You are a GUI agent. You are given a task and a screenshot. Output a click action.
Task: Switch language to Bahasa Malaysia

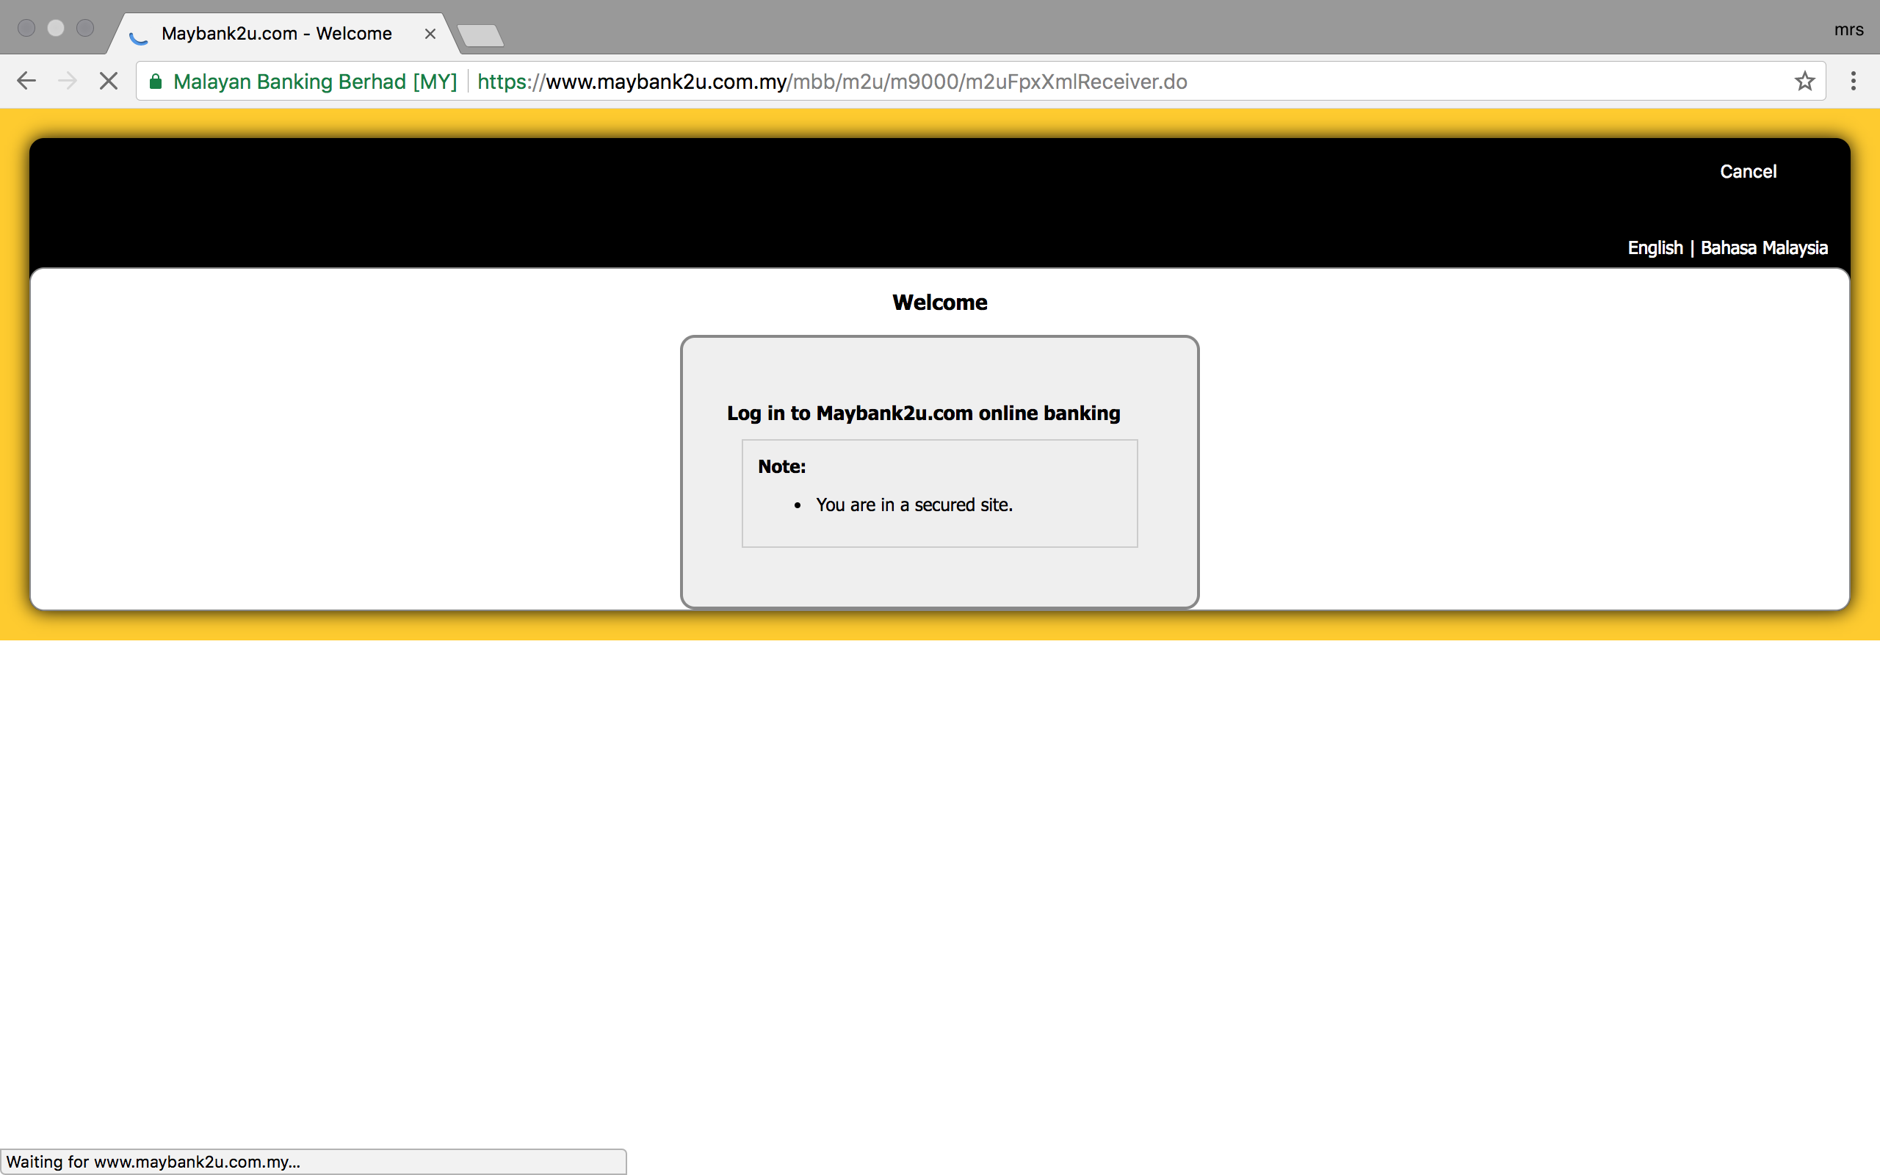1763,248
